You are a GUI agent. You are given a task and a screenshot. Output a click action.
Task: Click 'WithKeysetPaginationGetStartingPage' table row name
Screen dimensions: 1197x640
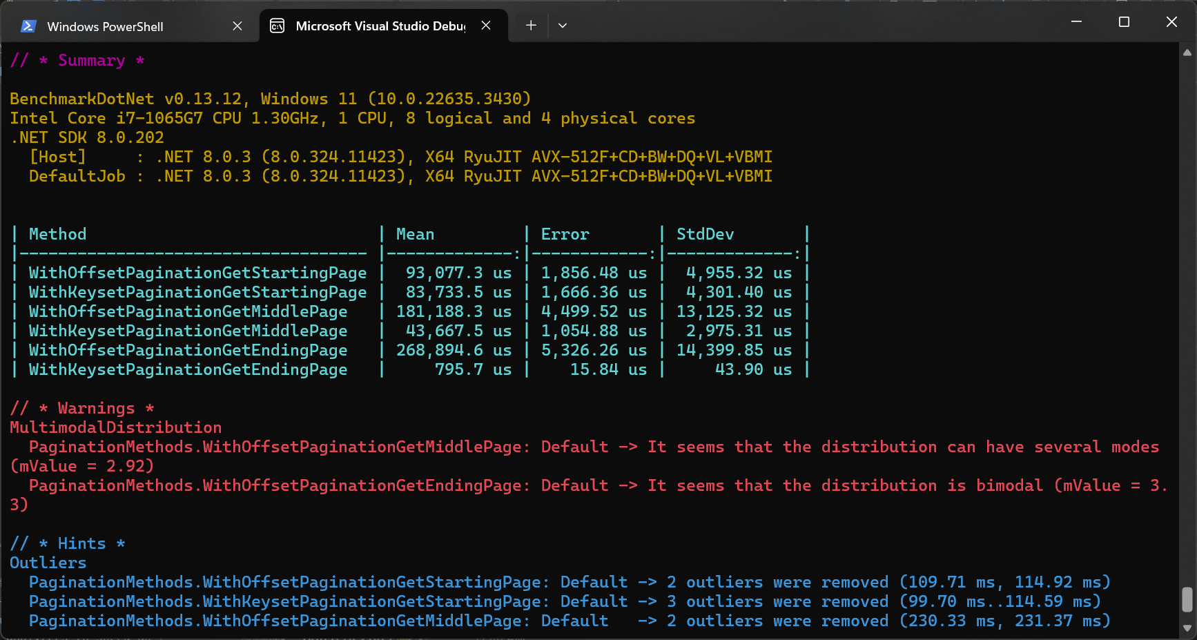coord(198,293)
